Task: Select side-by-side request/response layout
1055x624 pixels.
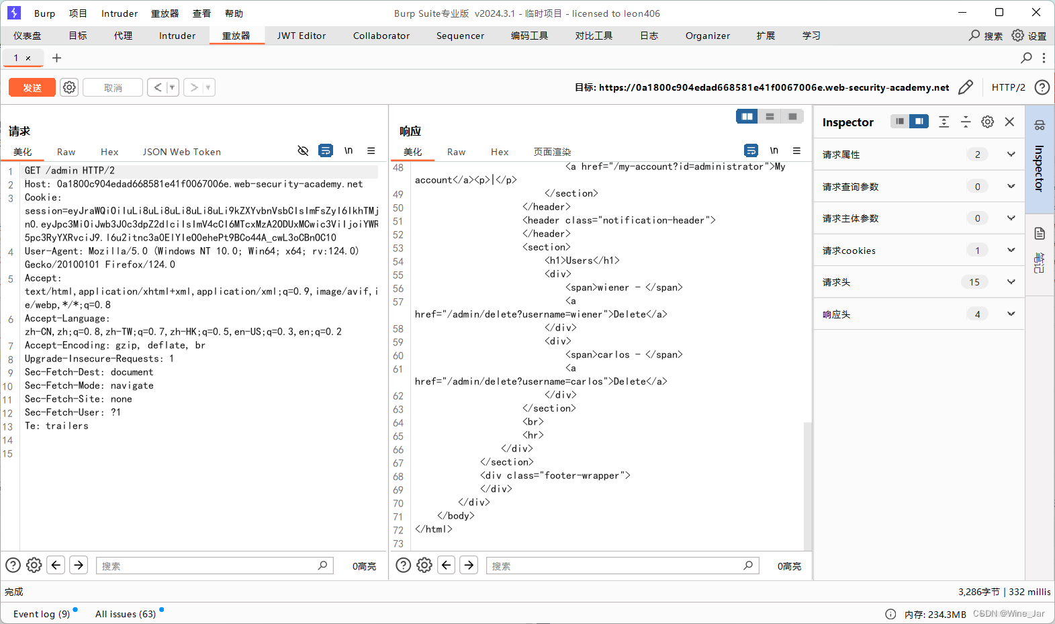Action: (747, 117)
